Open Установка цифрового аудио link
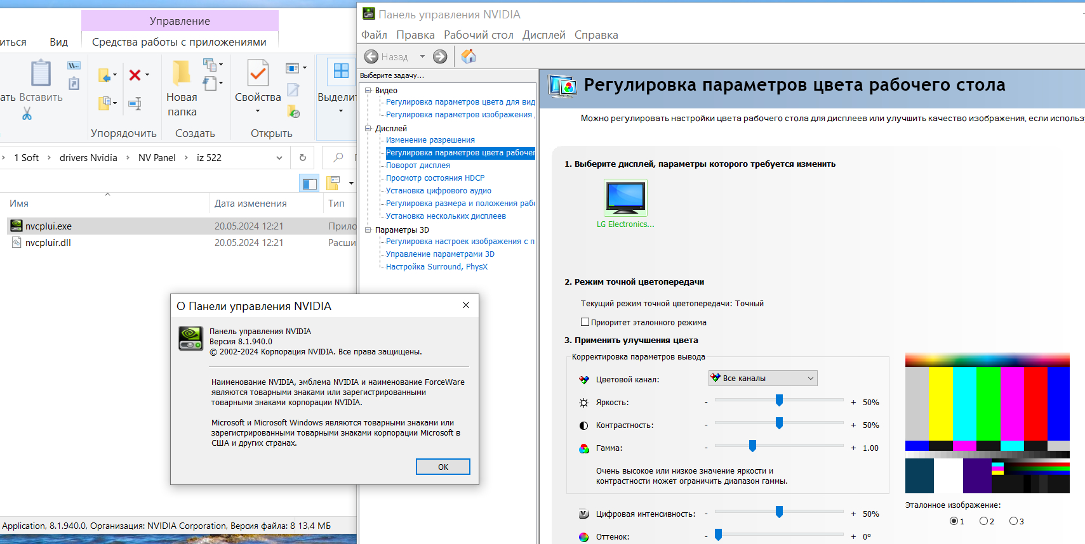The height and width of the screenshot is (544, 1085). pyautogui.click(x=439, y=191)
